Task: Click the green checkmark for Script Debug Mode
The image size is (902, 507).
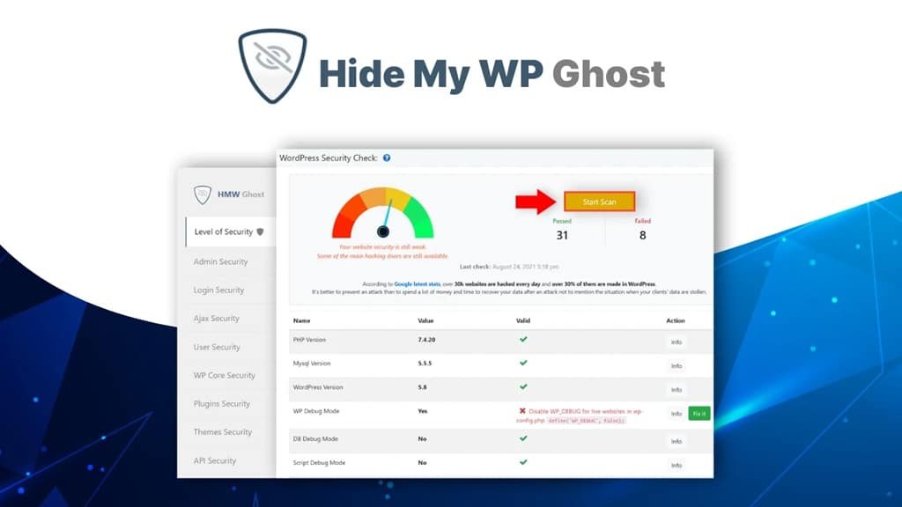Action: (523, 462)
